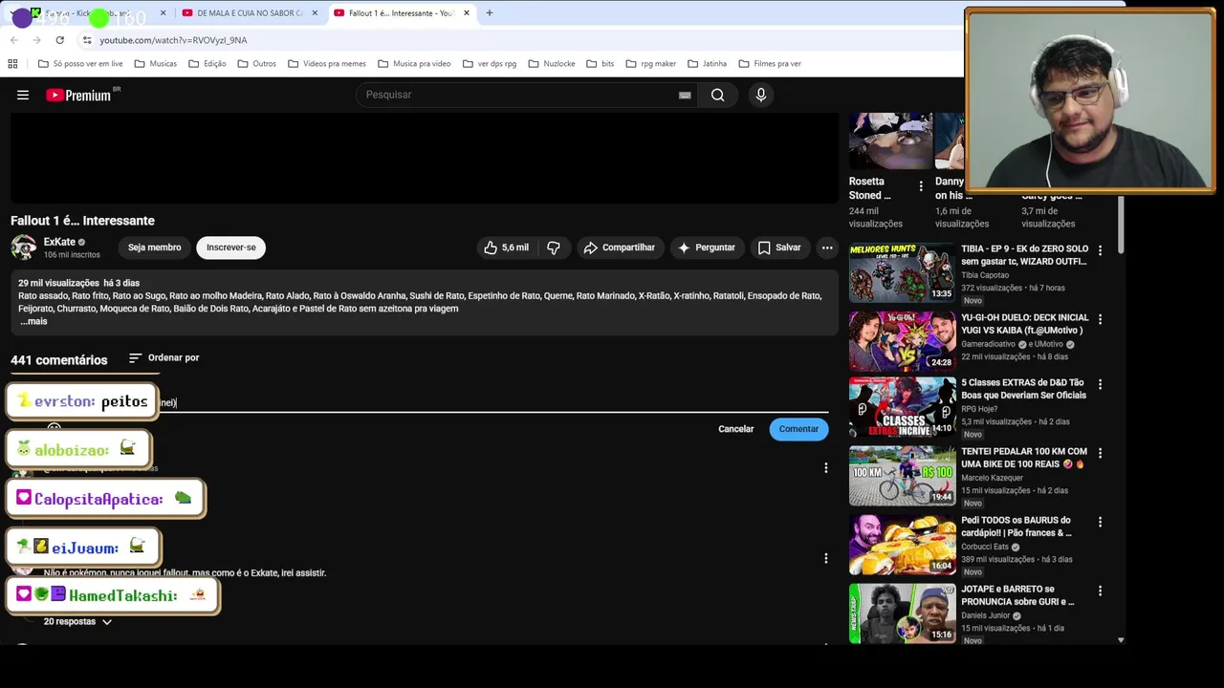Open the ver dps rpg bookmark folder
Viewport: 1224px width, 688px height.
coord(489,64)
